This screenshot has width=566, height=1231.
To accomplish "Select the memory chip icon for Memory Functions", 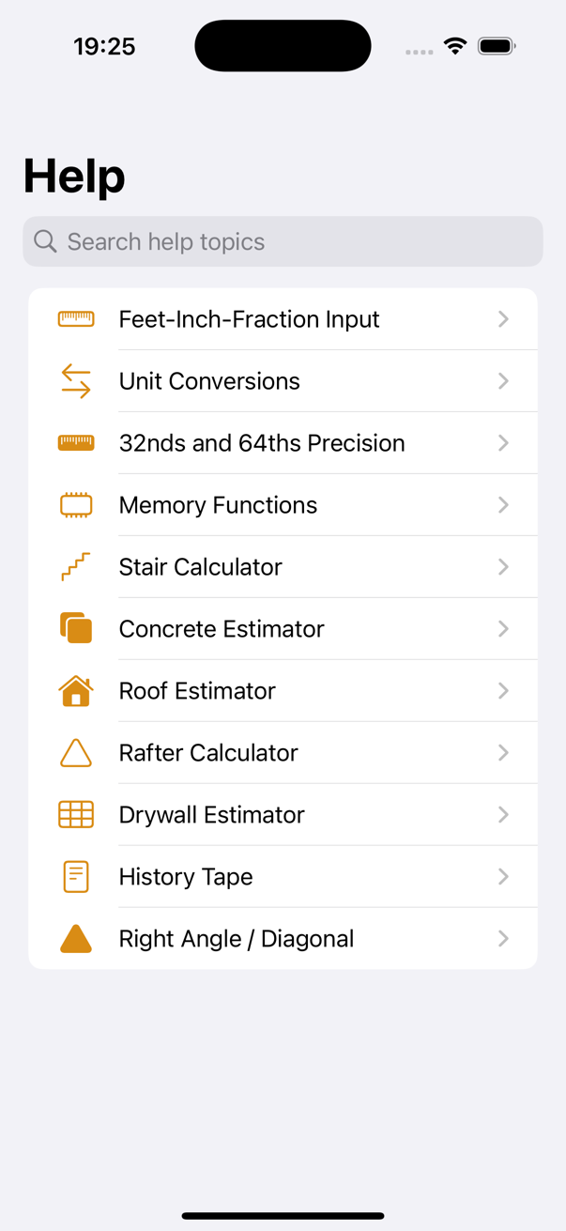I will (x=76, y=504).
